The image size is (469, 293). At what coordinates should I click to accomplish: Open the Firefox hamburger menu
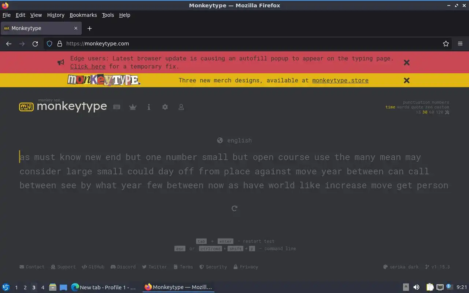coord(460,44)
